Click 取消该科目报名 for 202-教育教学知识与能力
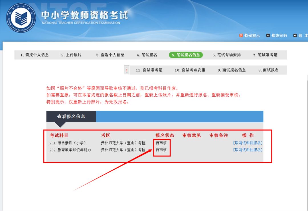The image size is (308, 211). click(x=248, y=149)
